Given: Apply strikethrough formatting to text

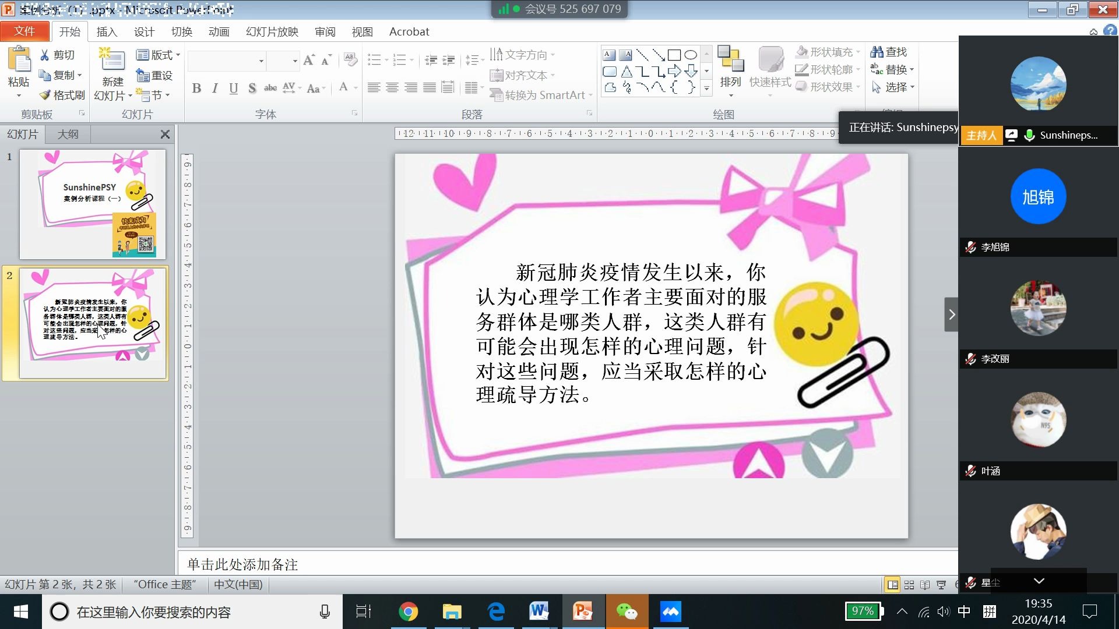Looking at the screenshot, I should [x=270, y=89].
